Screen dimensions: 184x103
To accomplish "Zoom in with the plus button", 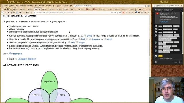I will [x=31, y=13].
